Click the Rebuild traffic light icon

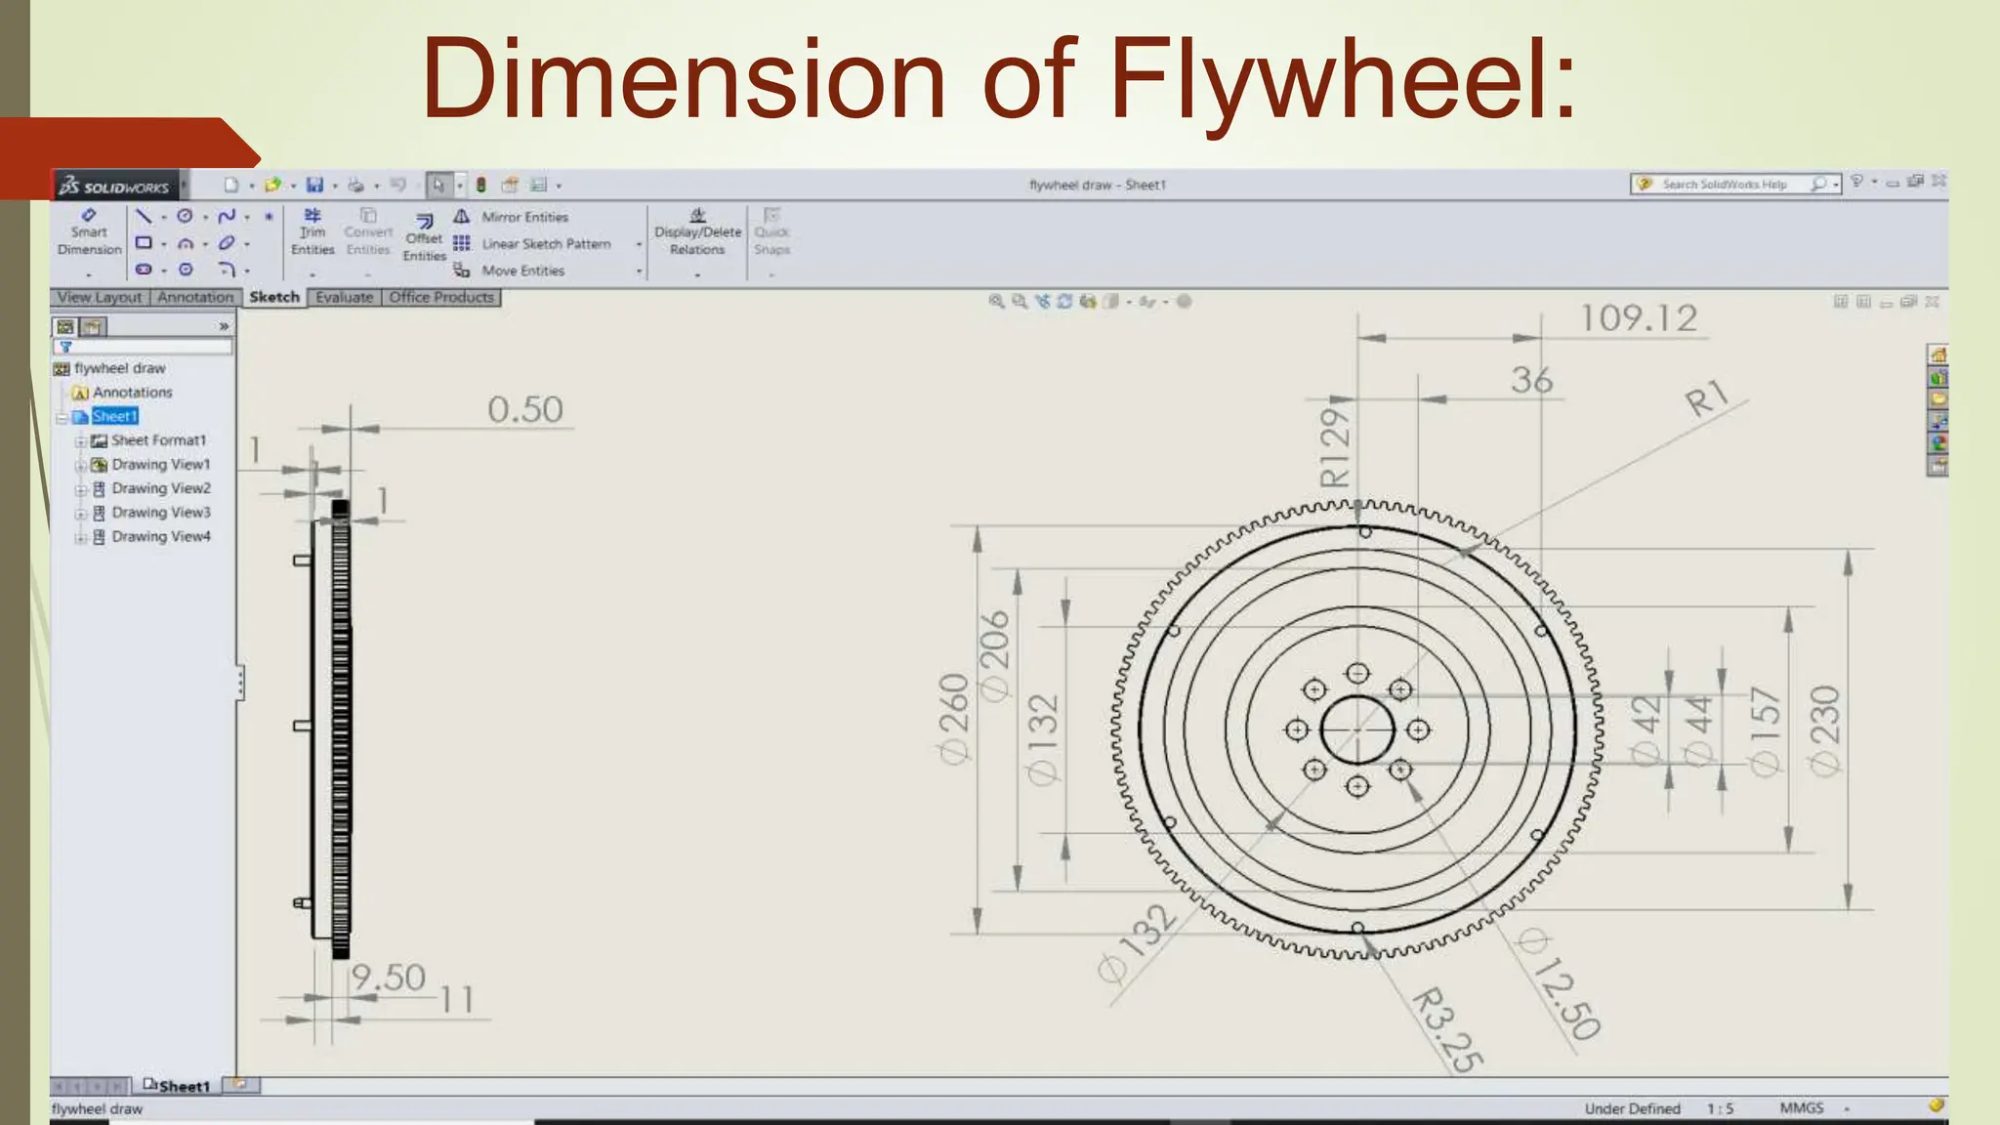coord(480,185)
